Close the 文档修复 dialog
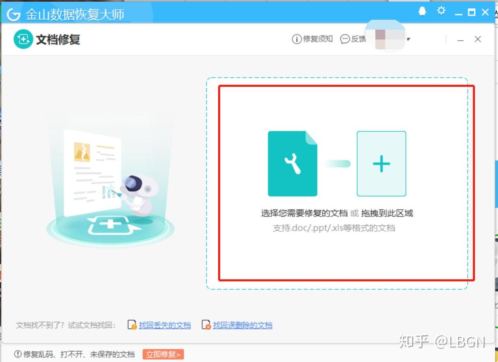 pyautogui.click(x=478, y=39)
